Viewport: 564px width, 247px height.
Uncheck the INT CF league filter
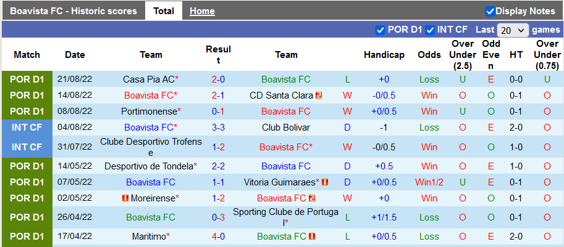click(x=430, y=30)
